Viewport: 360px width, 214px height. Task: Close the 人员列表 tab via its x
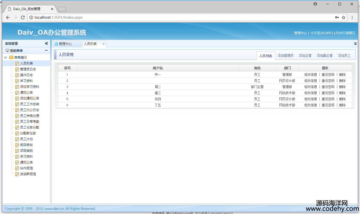103,44
